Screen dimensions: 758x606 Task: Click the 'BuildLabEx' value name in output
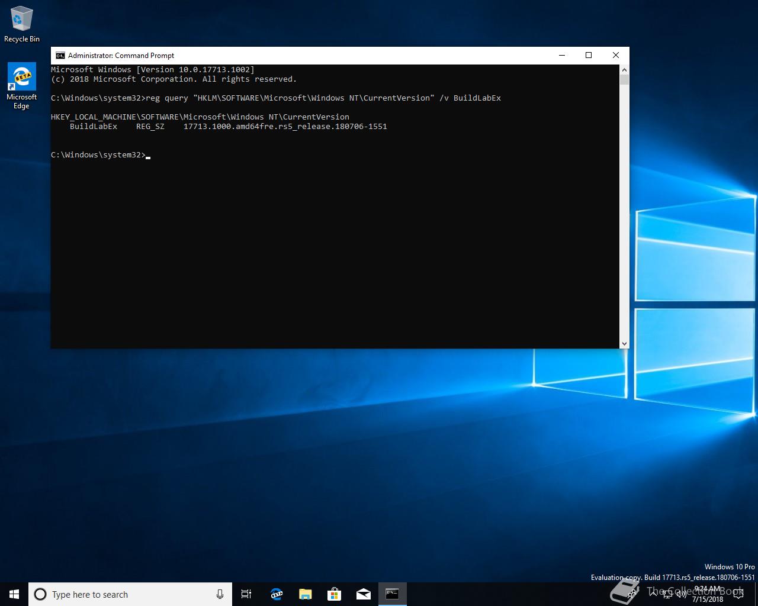coord(94,127)
